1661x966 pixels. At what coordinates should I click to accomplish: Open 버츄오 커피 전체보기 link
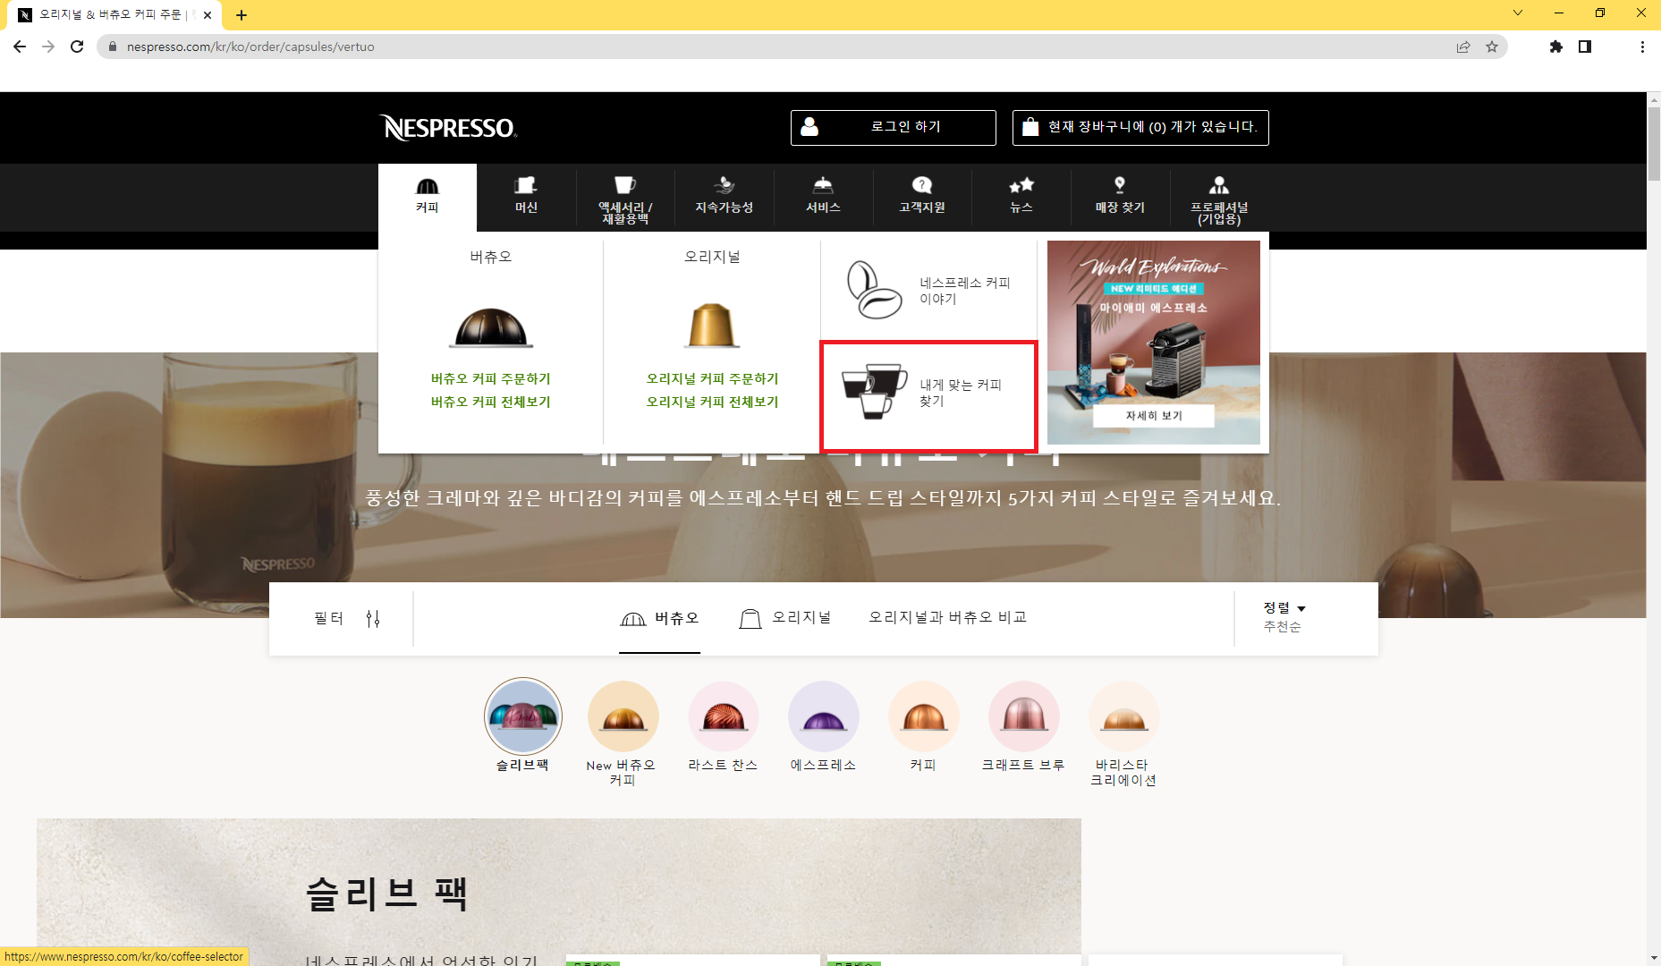[x=491, y=402]
